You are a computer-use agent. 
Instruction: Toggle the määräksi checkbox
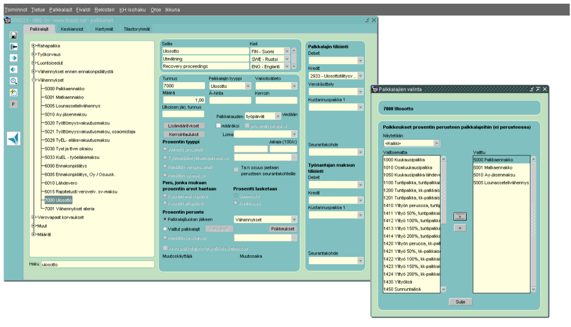click(x=218, y=126)
